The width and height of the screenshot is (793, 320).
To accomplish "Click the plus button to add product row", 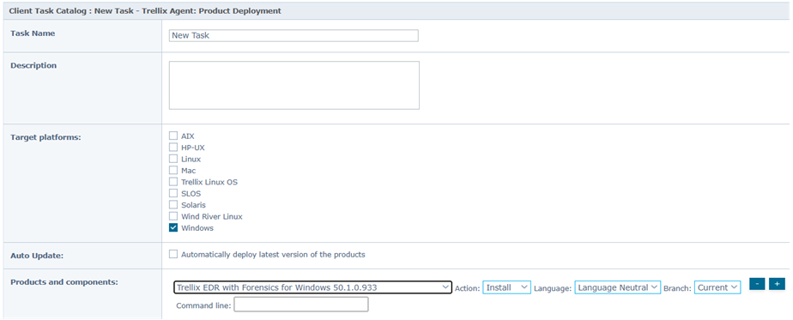I will point(777,284).
